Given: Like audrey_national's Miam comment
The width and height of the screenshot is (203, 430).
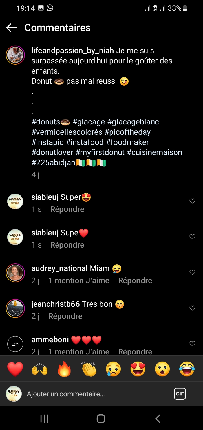Looking at the screenshot, I should (192, 272).
